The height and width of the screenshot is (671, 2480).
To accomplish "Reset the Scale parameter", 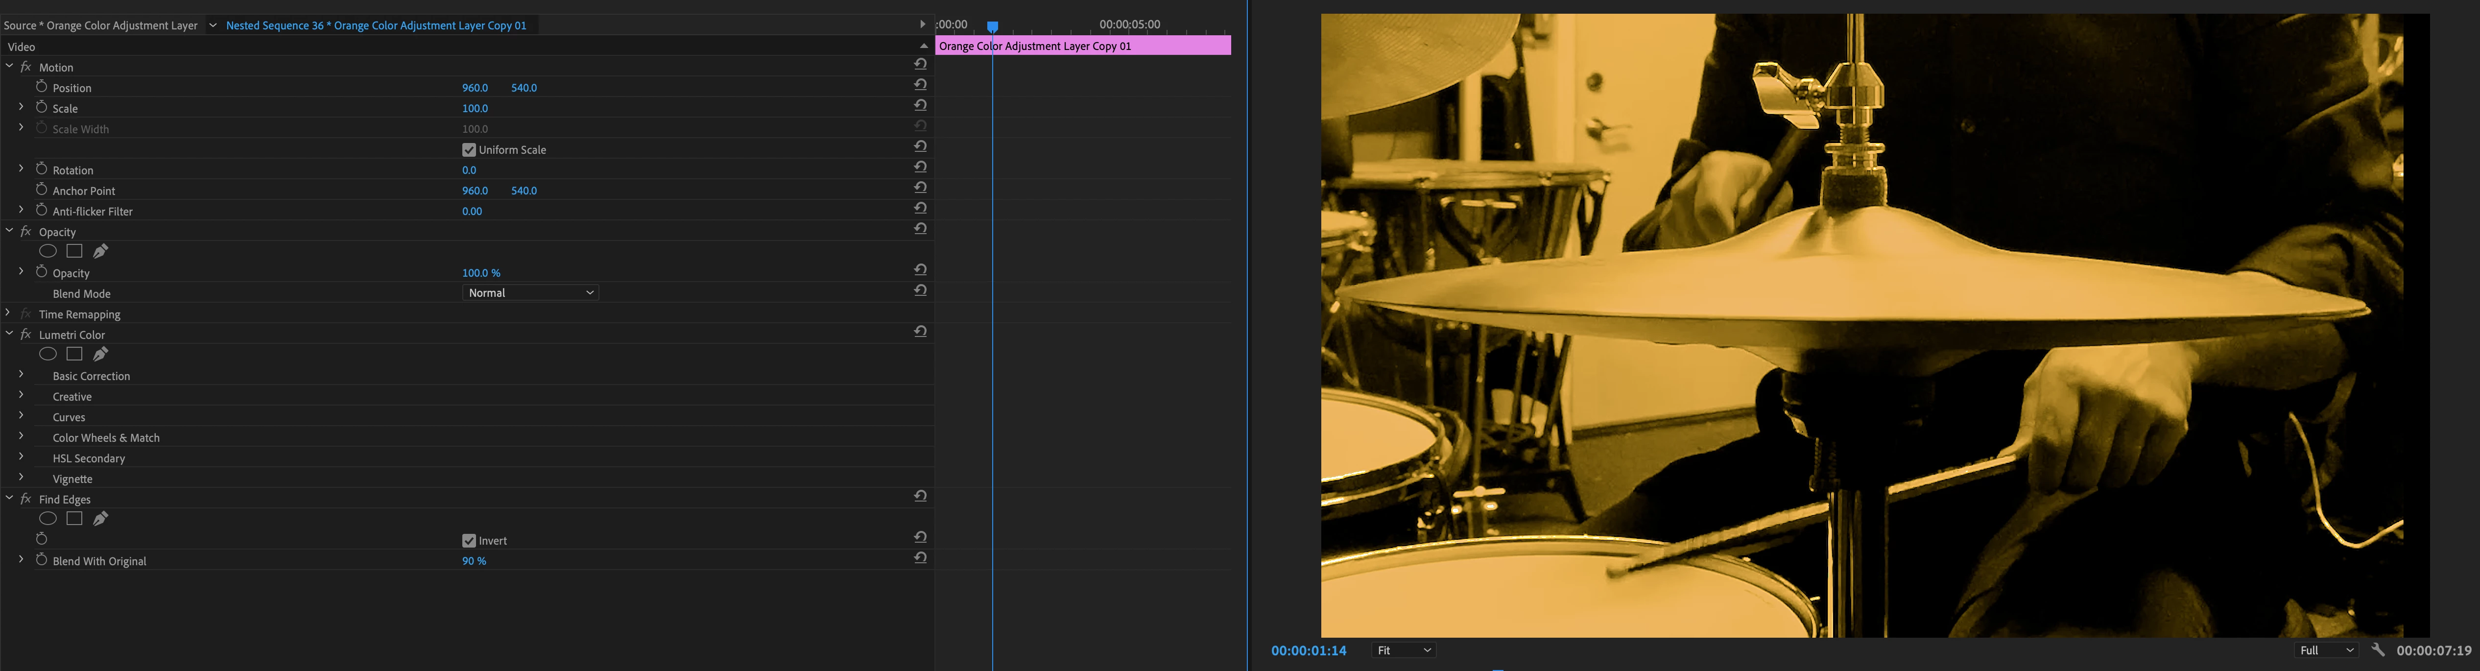I will [x=920, y=106].
